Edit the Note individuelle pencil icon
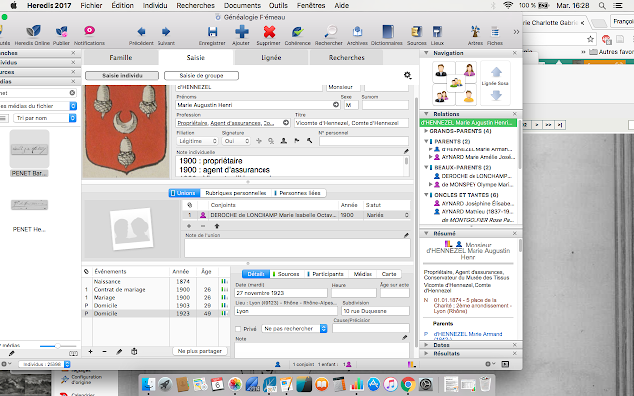The image size is (634, 396). [x=406, y=151]
